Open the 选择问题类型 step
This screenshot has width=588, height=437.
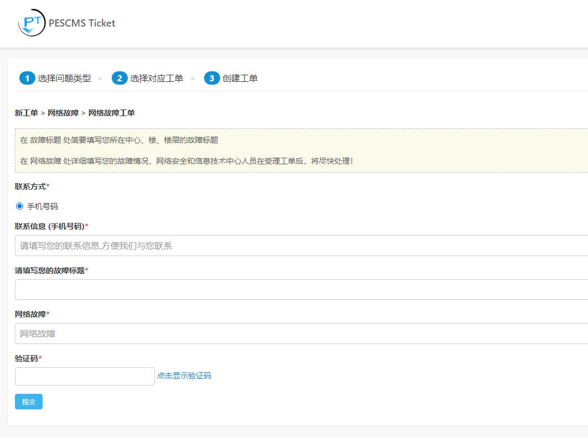click(64, 79)
